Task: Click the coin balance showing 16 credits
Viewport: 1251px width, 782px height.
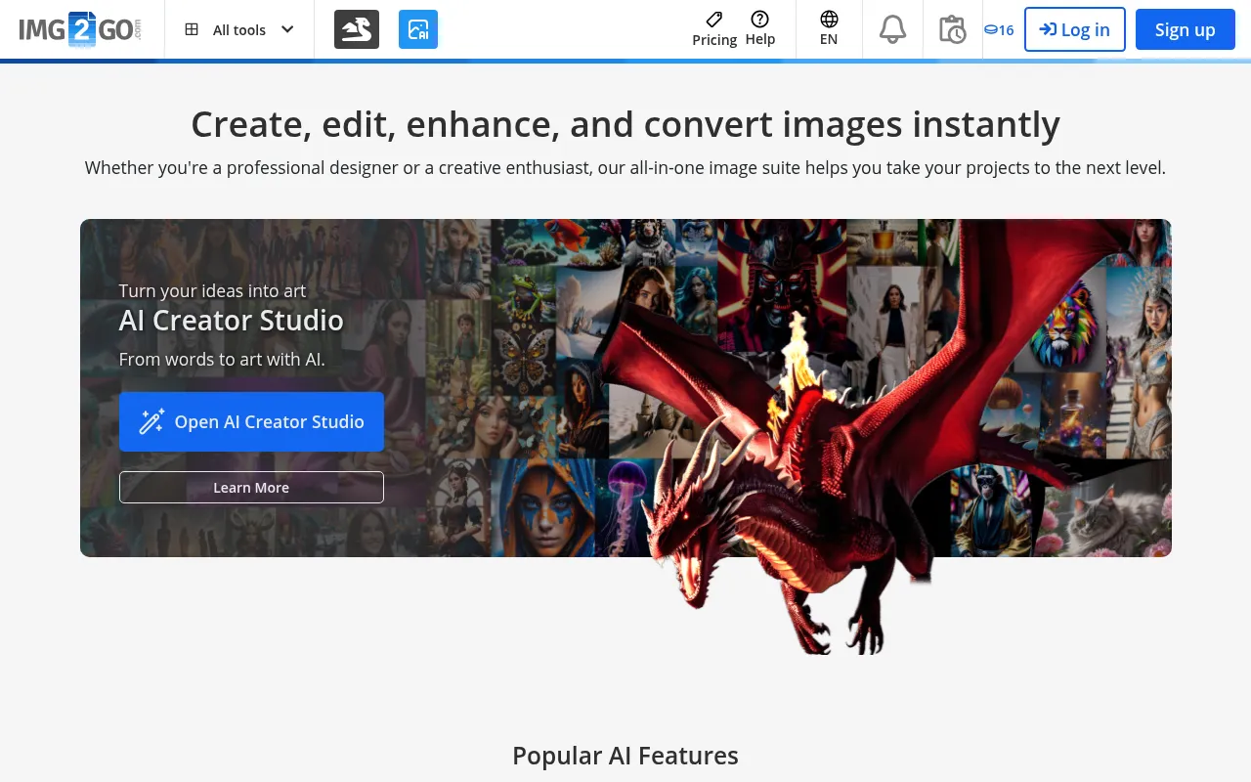Action: click(999, 29)
